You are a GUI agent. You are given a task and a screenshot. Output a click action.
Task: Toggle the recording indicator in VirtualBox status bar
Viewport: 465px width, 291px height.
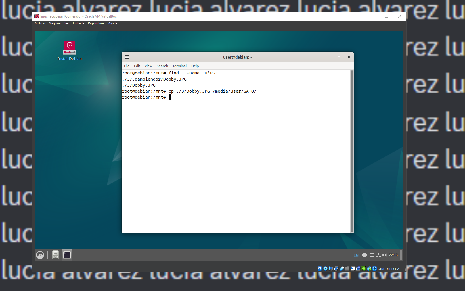click(x=358, y=268)
